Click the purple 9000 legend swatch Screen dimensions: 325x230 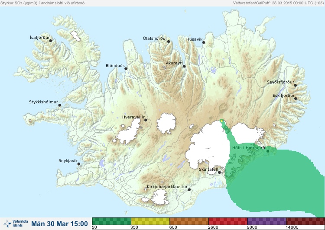tap(266, 221)
